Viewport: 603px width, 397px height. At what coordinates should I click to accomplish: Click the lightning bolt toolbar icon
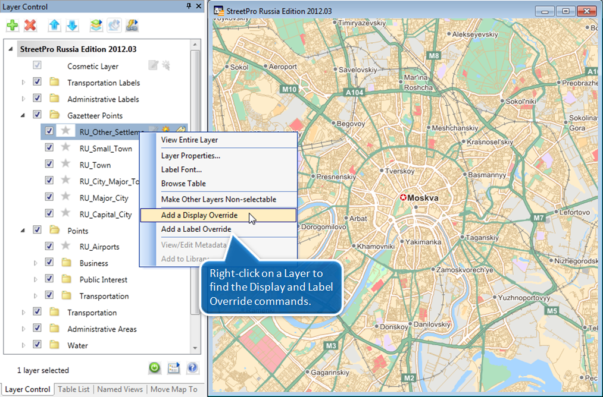(x=132, y=26)
